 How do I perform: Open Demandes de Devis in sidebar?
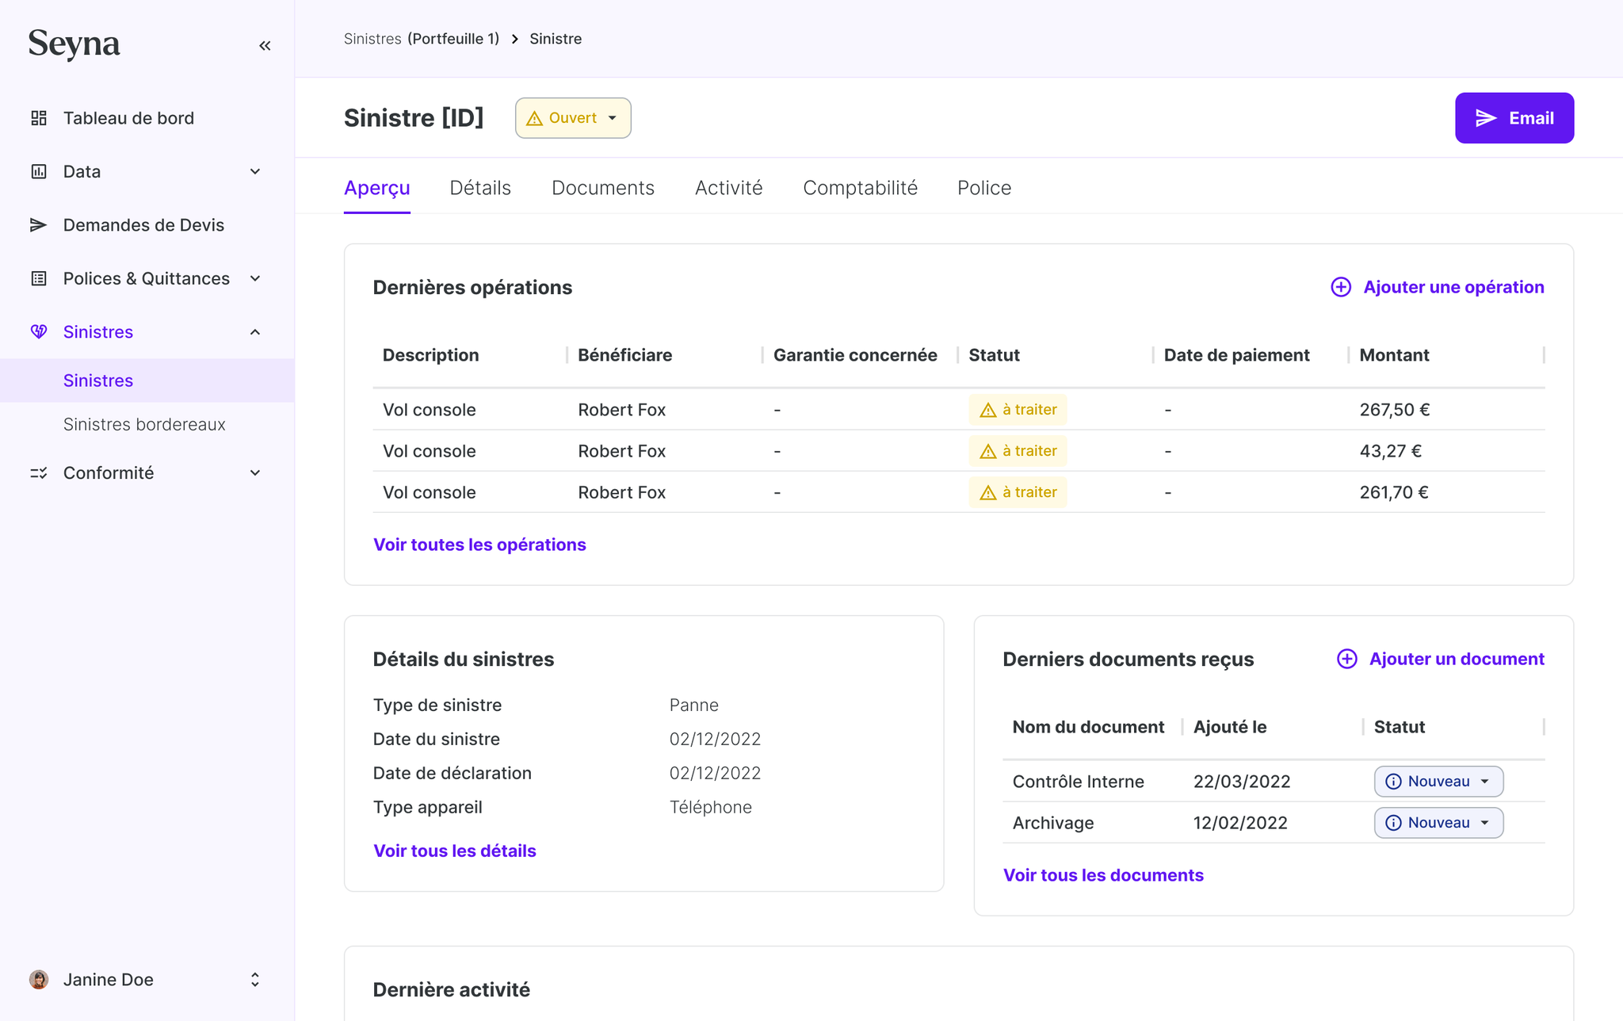pos(143,225)
